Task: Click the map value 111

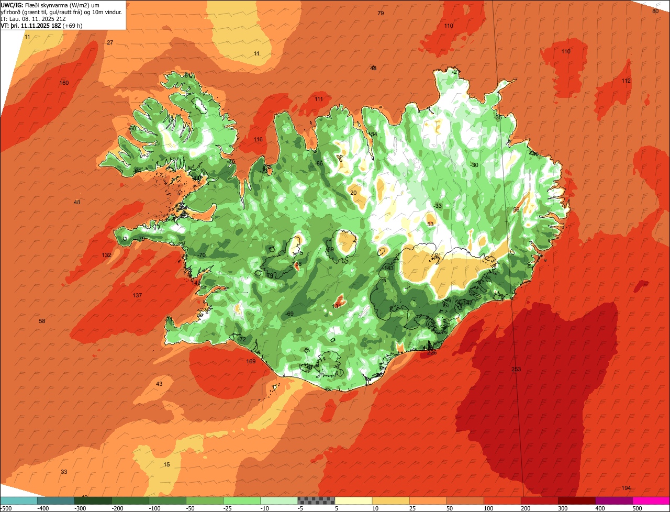Action: tap(319, 99)
